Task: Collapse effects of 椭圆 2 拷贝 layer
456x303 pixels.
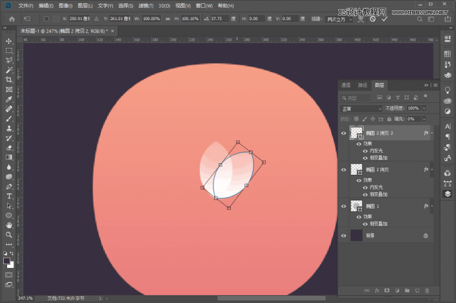Action: [x=432, y=169]
